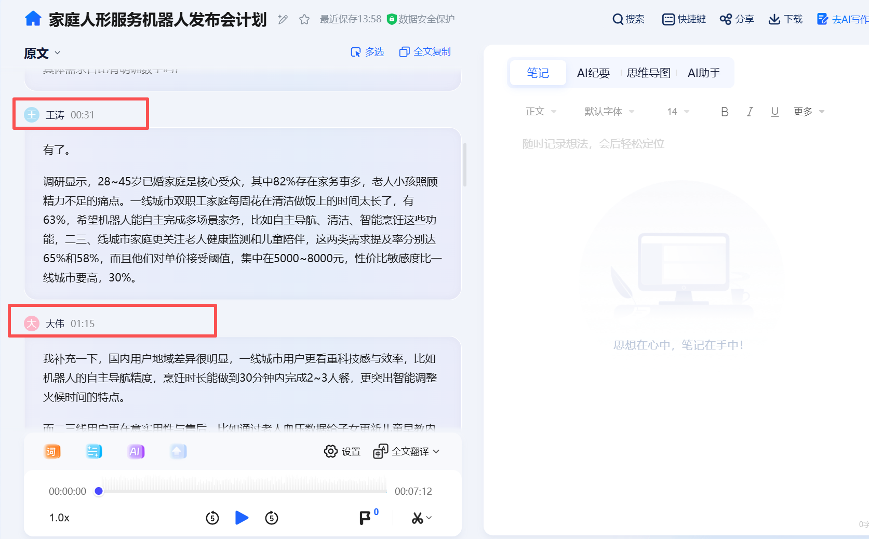Star this document as favorite
869x539 pixels.
tap(304, 19)
